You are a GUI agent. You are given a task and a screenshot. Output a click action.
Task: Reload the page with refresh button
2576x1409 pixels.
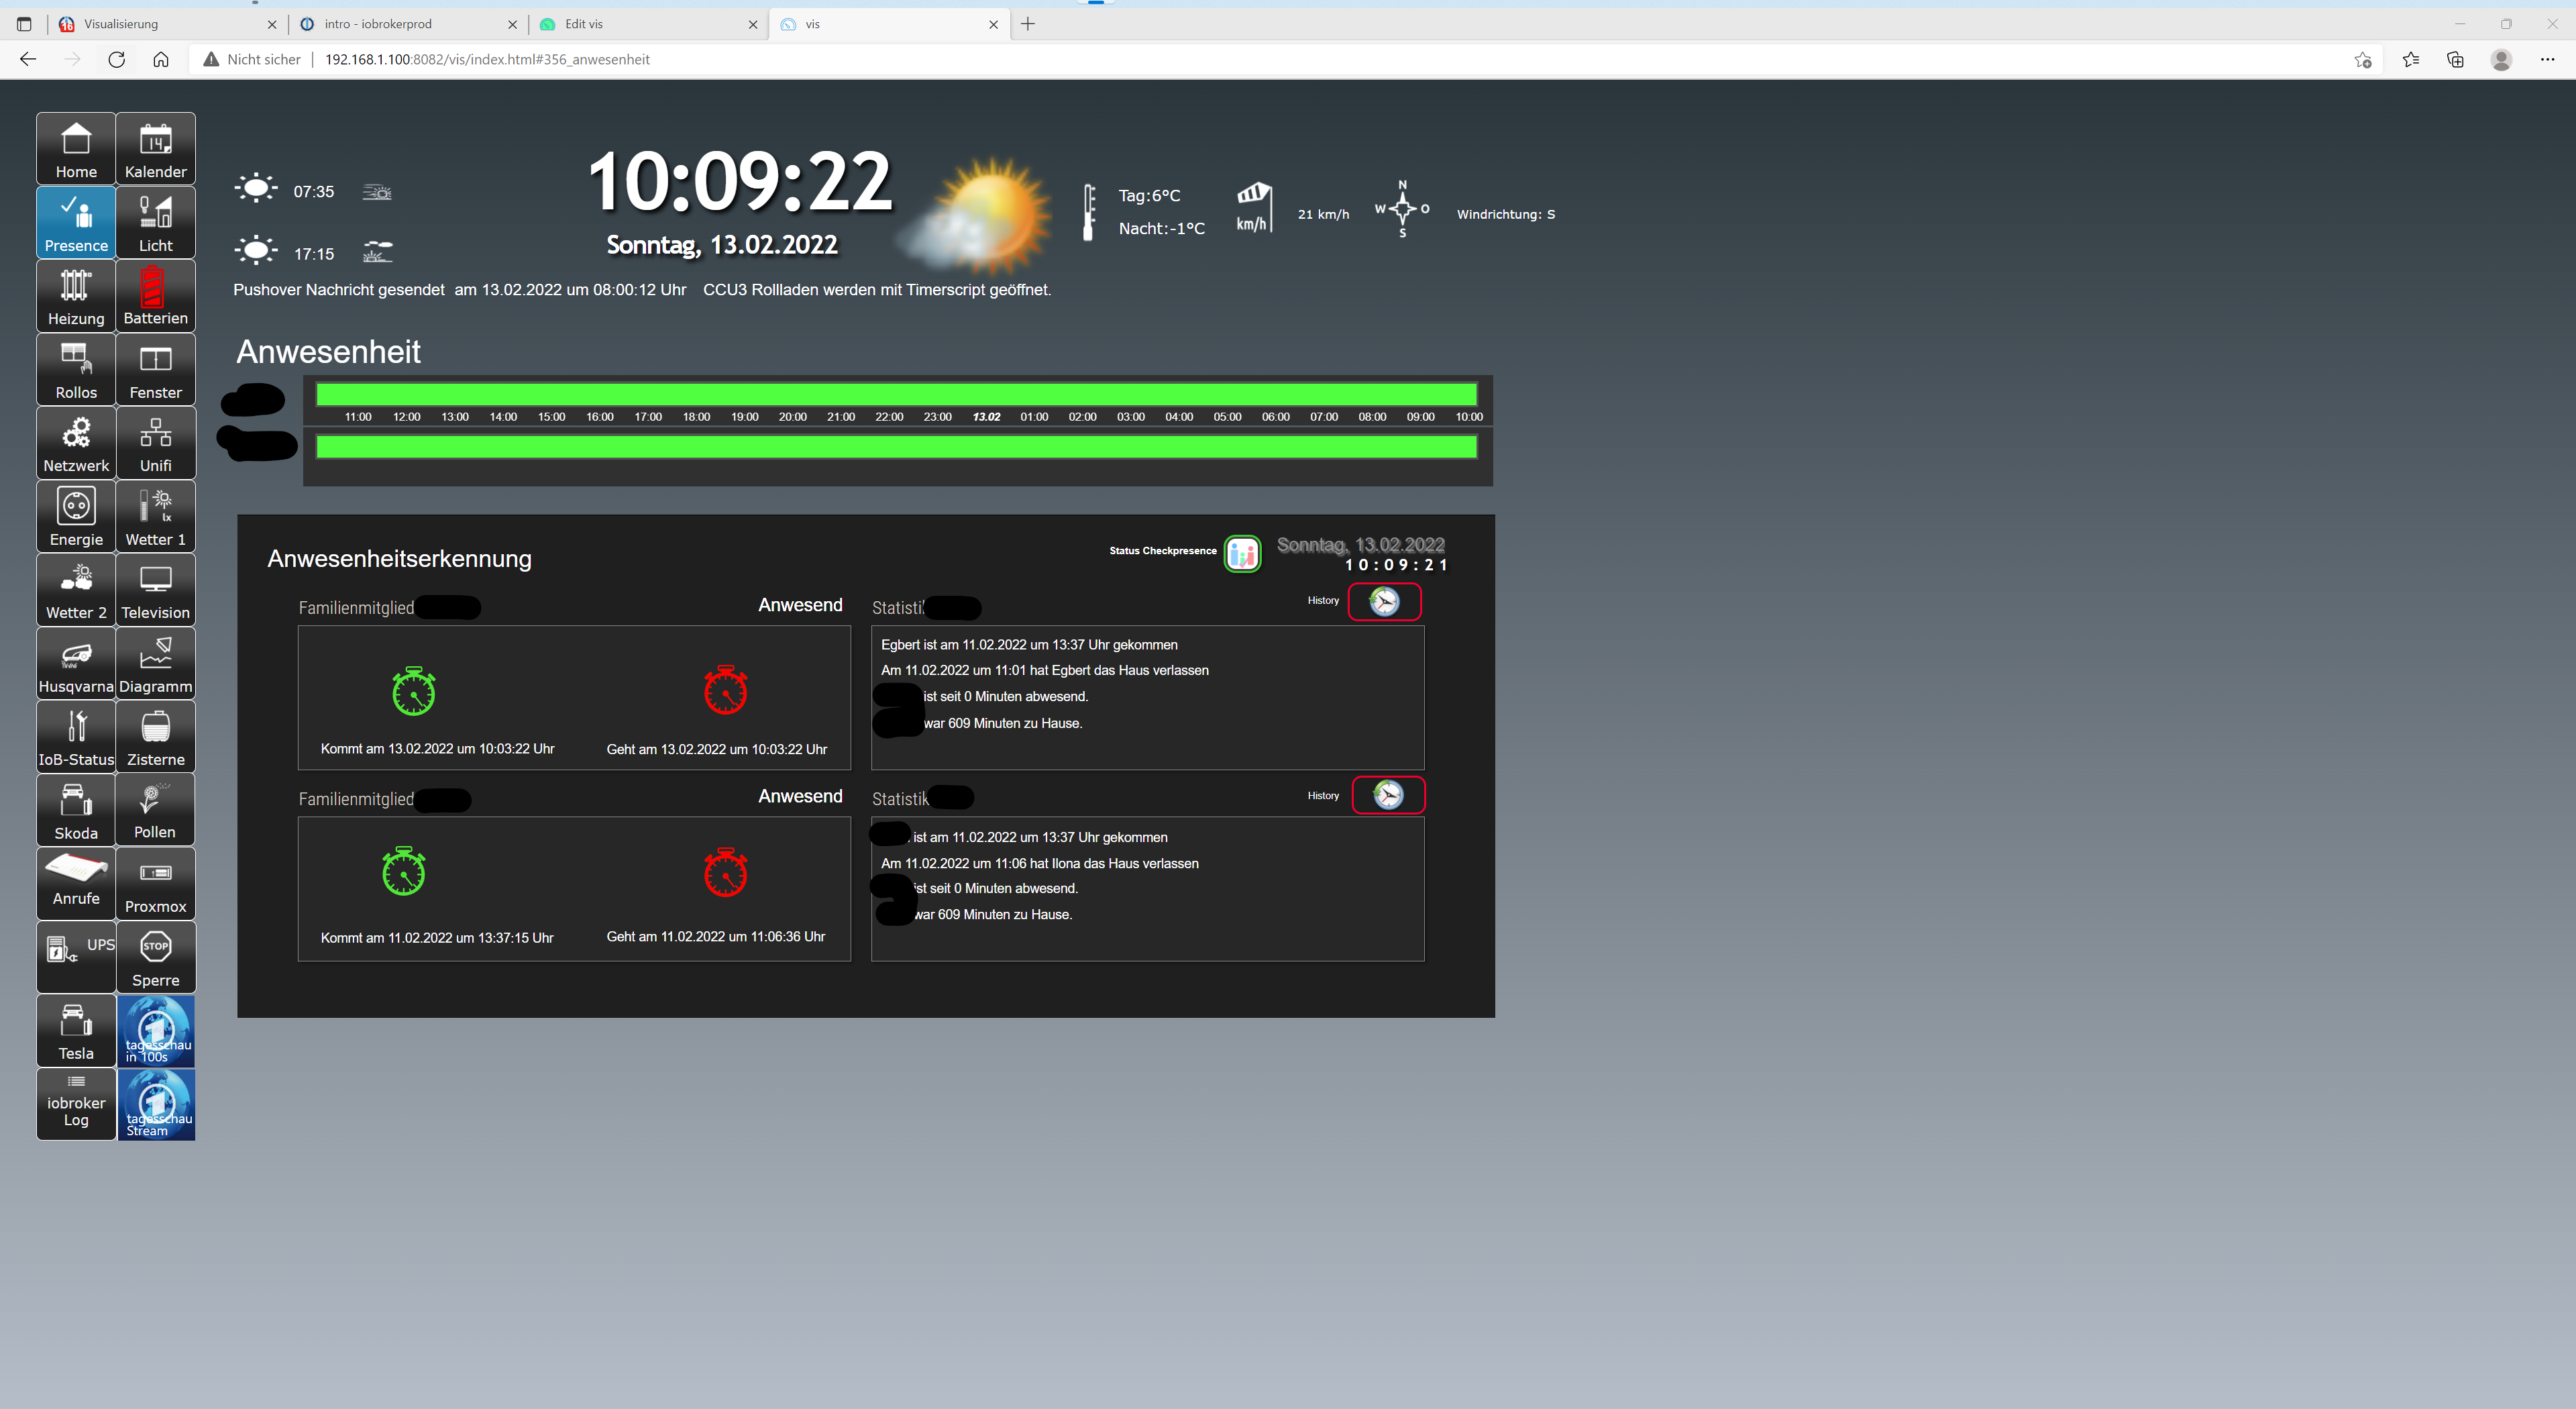117,60
